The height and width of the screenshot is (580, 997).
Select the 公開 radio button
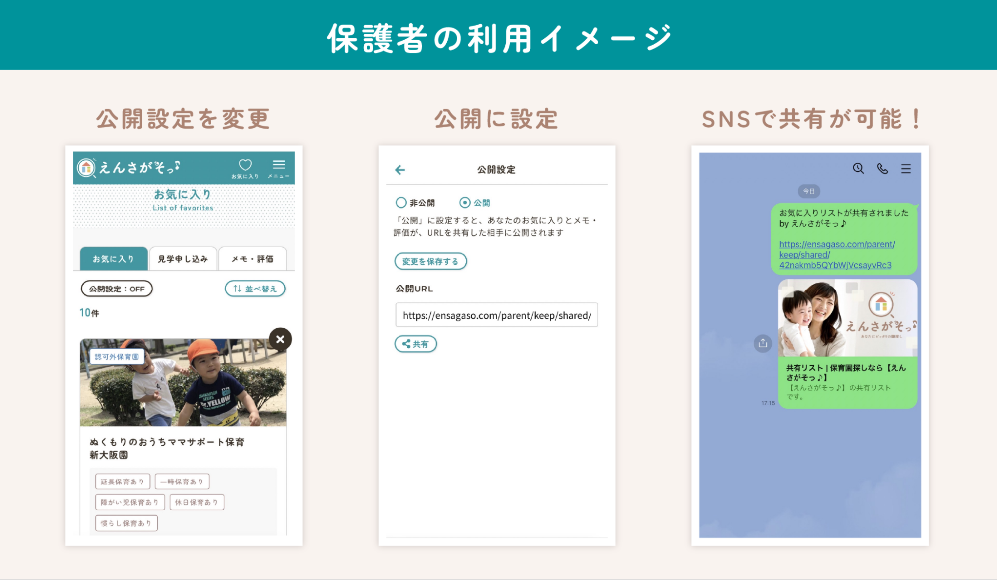pos(465,203)
